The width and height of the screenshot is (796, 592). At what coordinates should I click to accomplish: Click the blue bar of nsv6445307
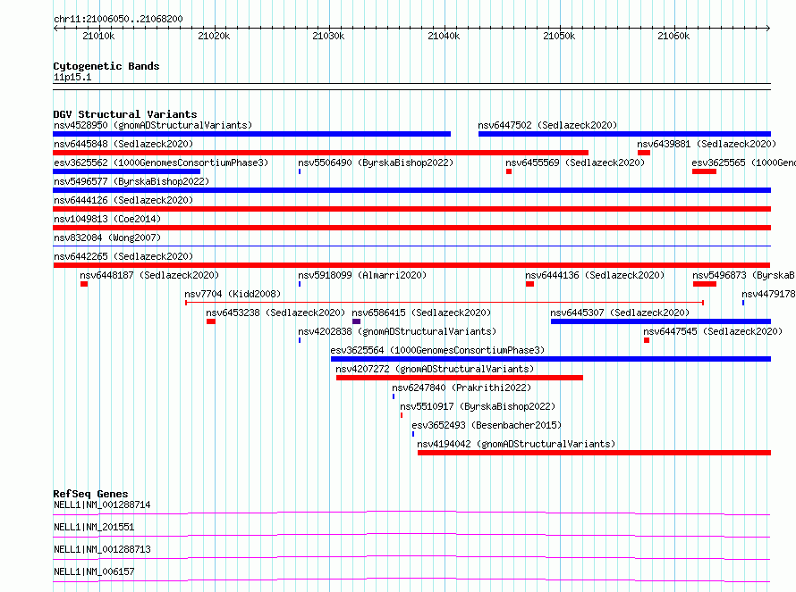tap(661, 321)
